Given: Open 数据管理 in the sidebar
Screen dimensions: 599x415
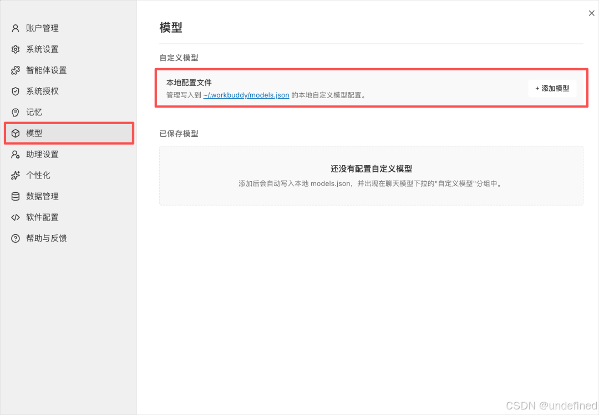Looking at the screenshot, I should [x=69, y=196].
